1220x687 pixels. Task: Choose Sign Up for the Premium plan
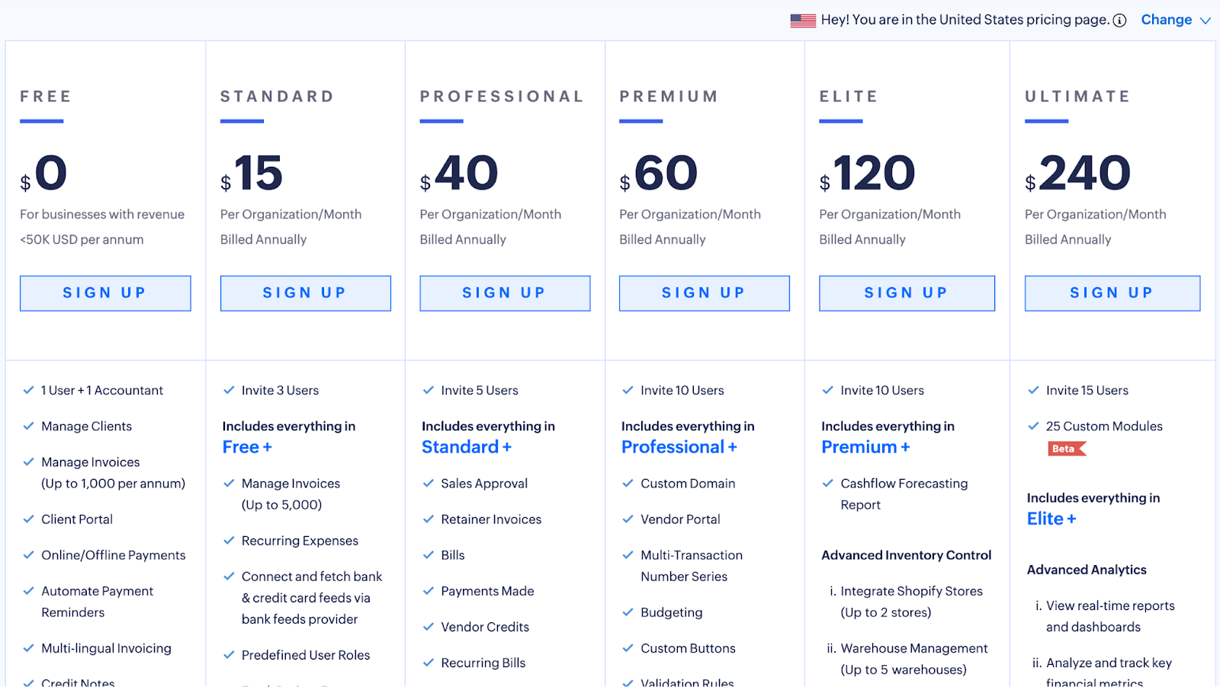[x=704, y=293]
